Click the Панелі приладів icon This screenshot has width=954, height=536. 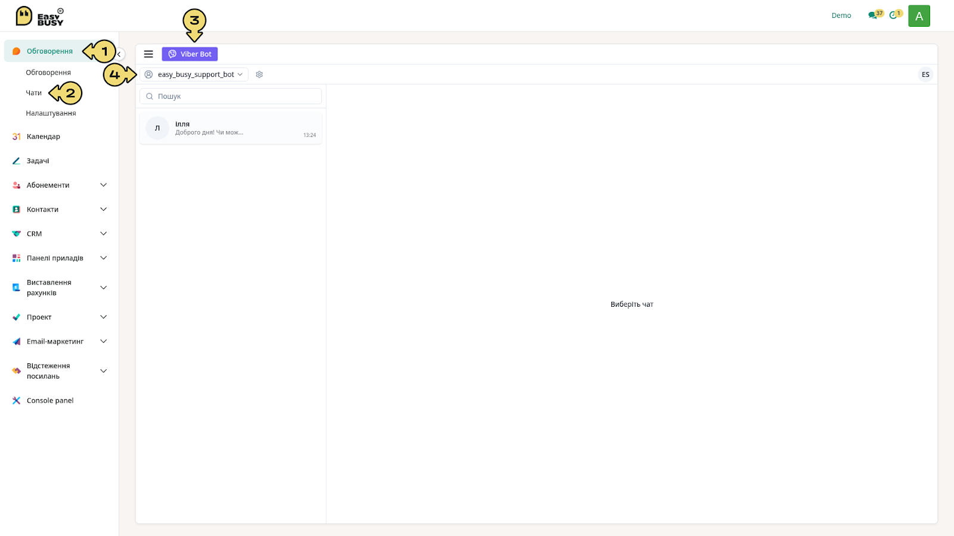click(x=16, y=258)
